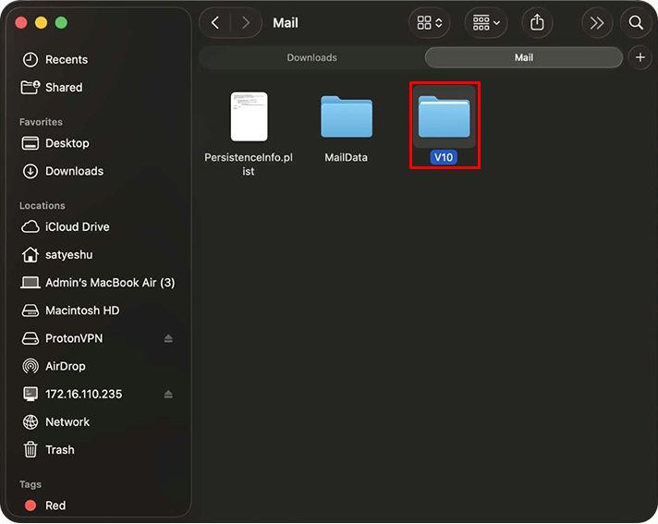Click the ProtonVPN disk icon

click(x=30, y=338)
